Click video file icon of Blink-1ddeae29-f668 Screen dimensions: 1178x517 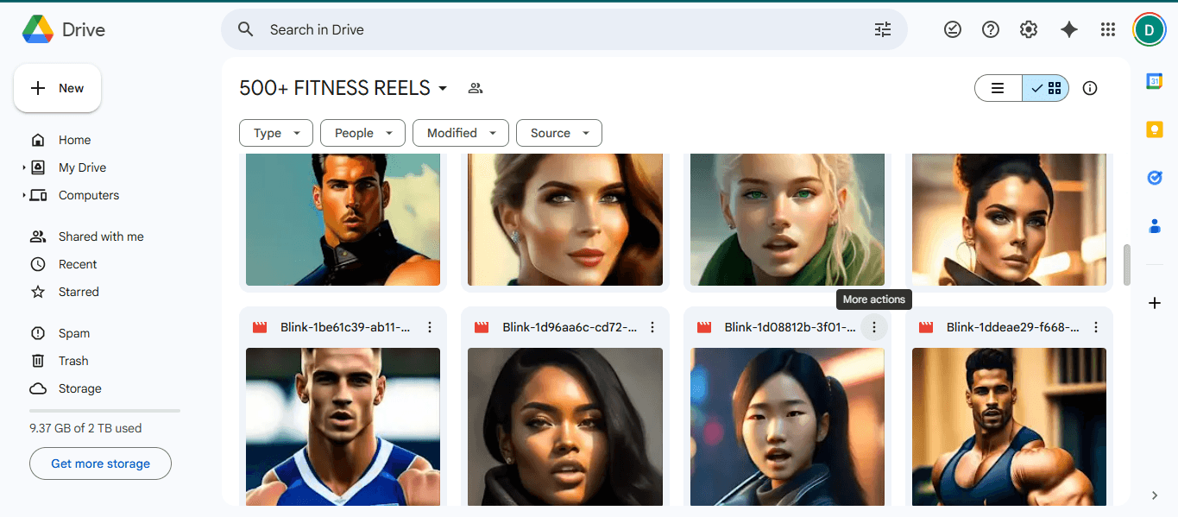[926, 327]
